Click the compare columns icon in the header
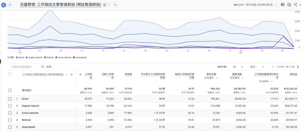The image size is (301, 131). [283, 5]
